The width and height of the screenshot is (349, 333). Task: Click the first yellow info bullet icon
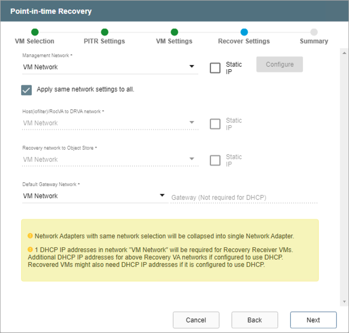pos(30,236)
